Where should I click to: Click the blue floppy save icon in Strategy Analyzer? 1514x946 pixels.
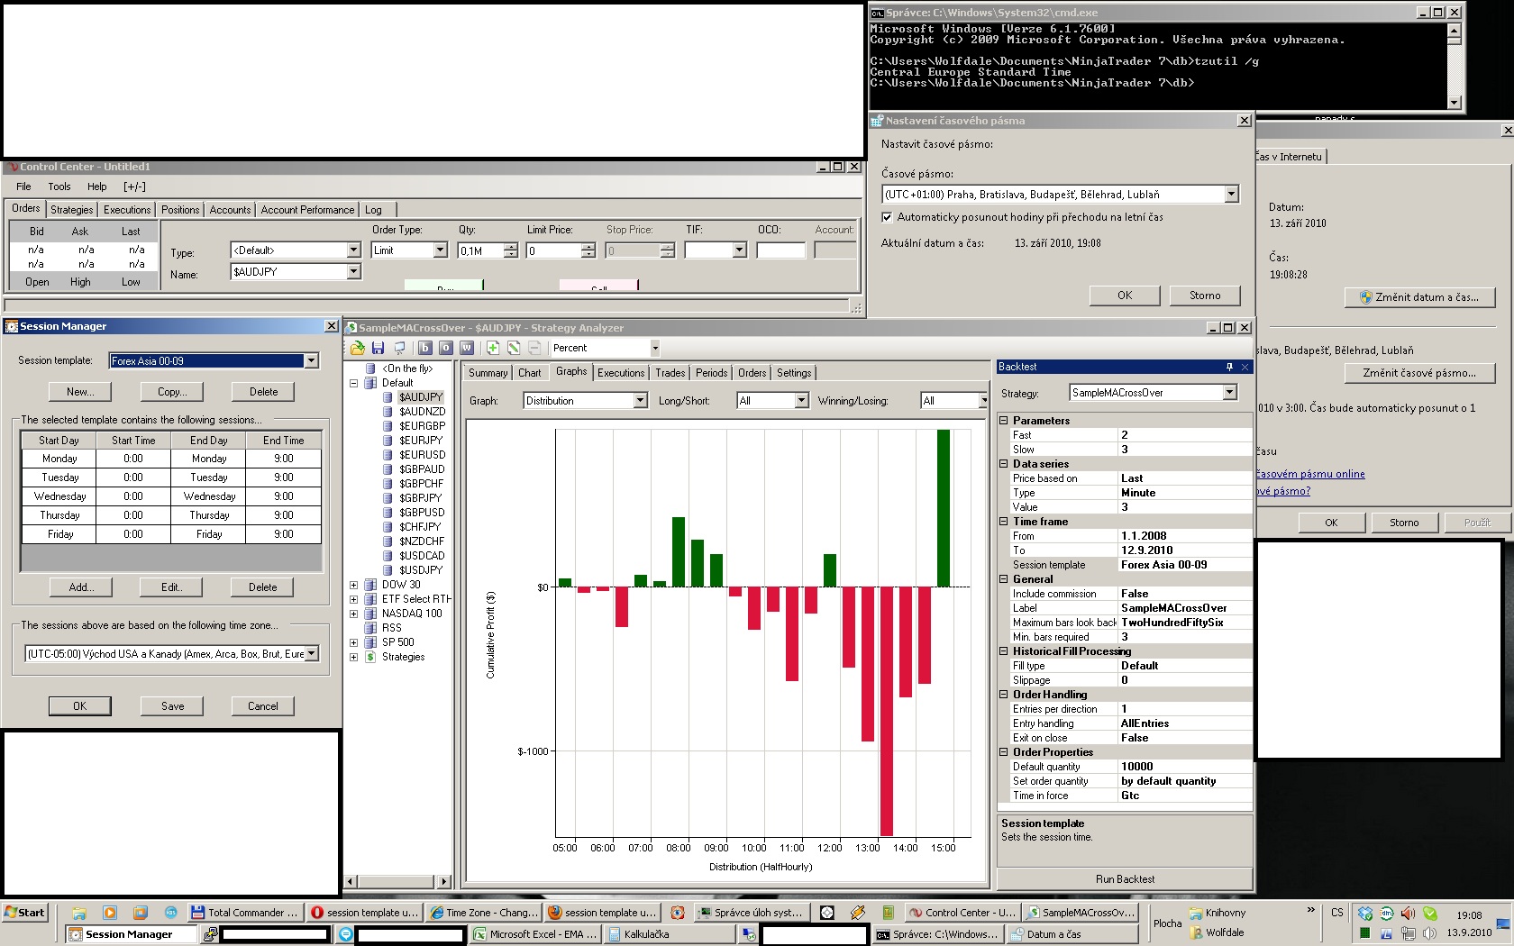378,348
